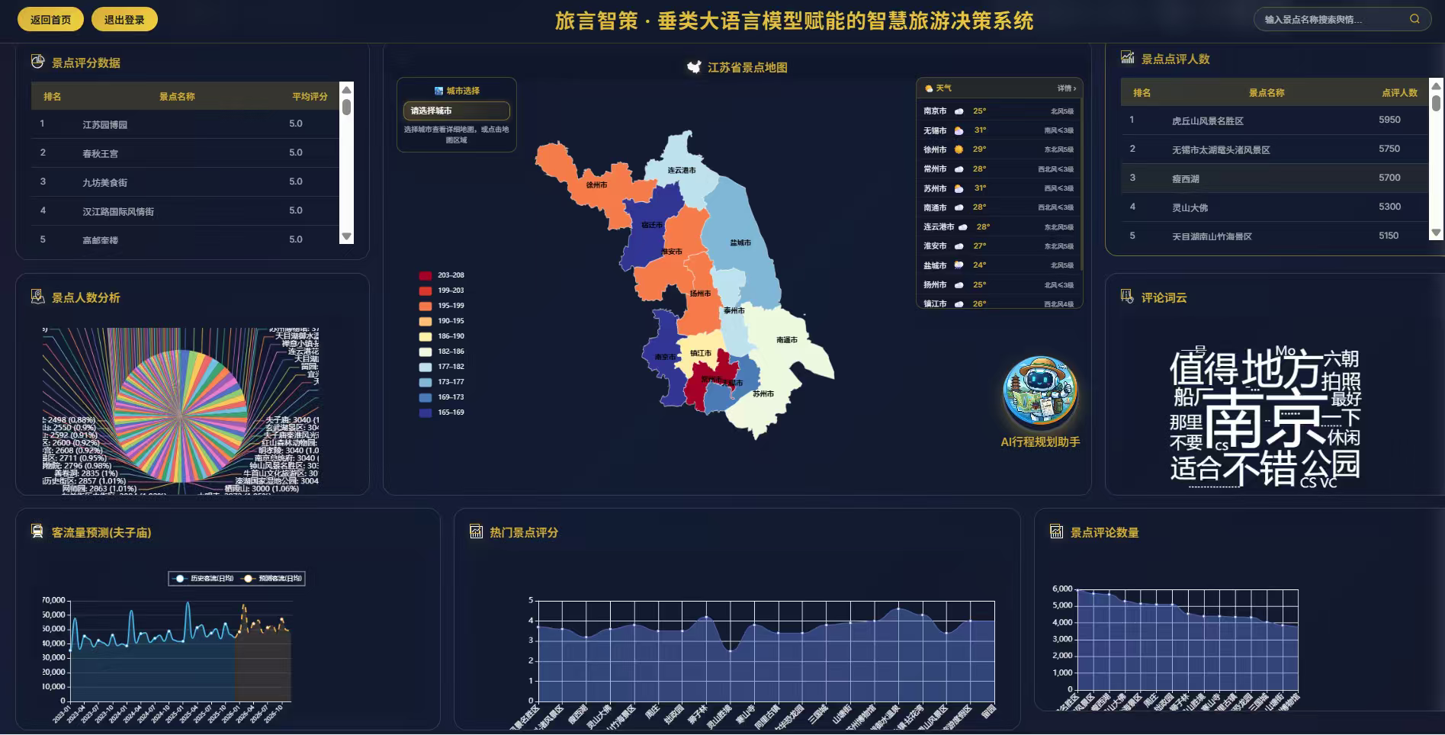1445x735 pixels.
Task: Click the 江苏园博园 table row
Action: coord(185,124)
